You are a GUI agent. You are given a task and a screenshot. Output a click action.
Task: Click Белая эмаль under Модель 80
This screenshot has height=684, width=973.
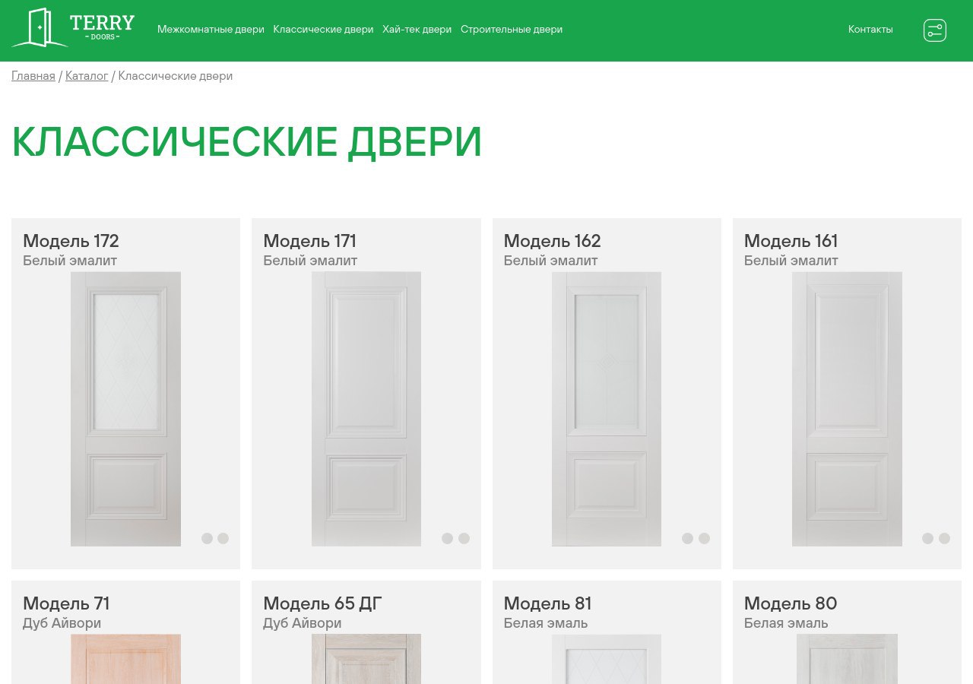786,623
